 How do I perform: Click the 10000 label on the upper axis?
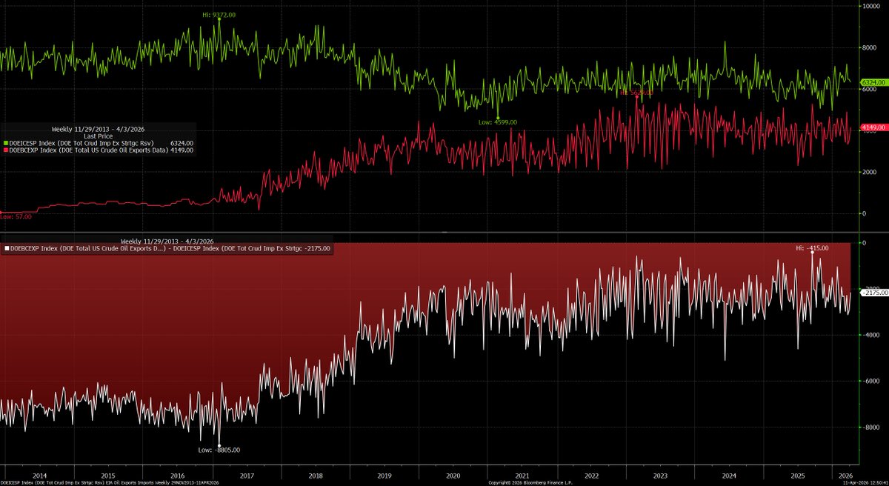click(870, 7)
